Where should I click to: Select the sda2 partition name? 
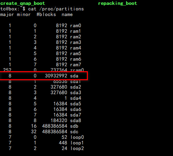(x=76, y=87)
